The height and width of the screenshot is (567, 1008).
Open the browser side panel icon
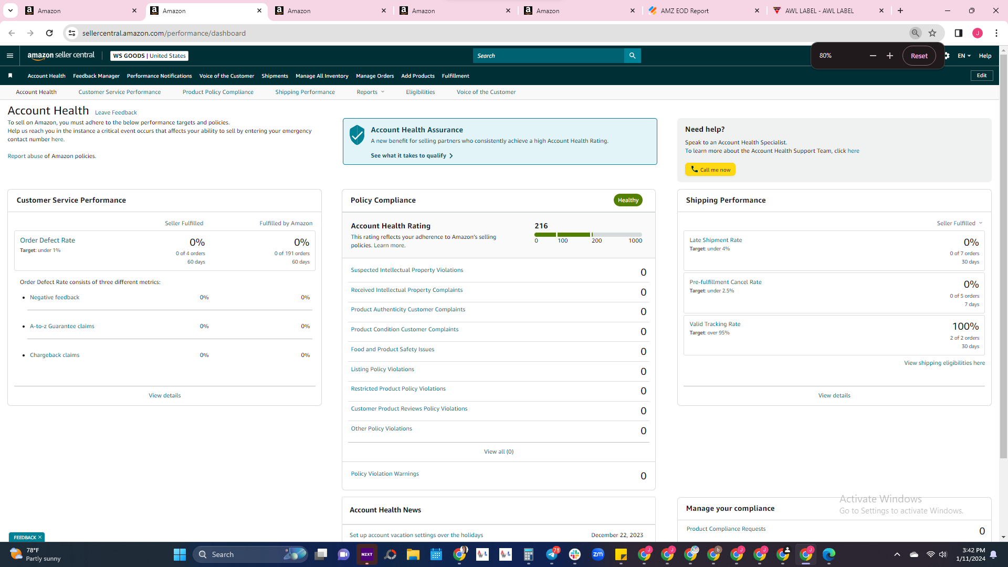(x=958, y=33)
